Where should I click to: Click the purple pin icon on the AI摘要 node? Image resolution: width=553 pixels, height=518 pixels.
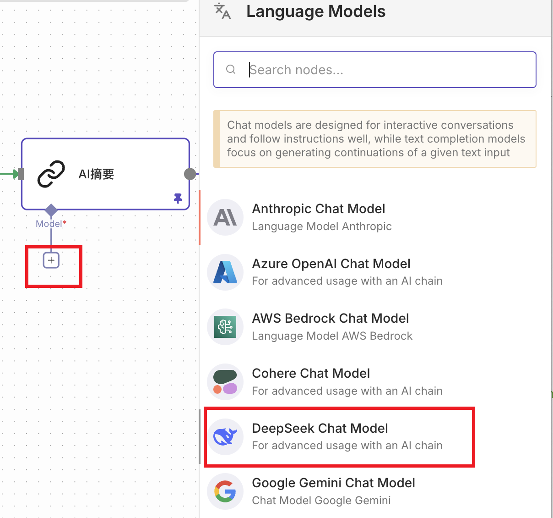178,198
